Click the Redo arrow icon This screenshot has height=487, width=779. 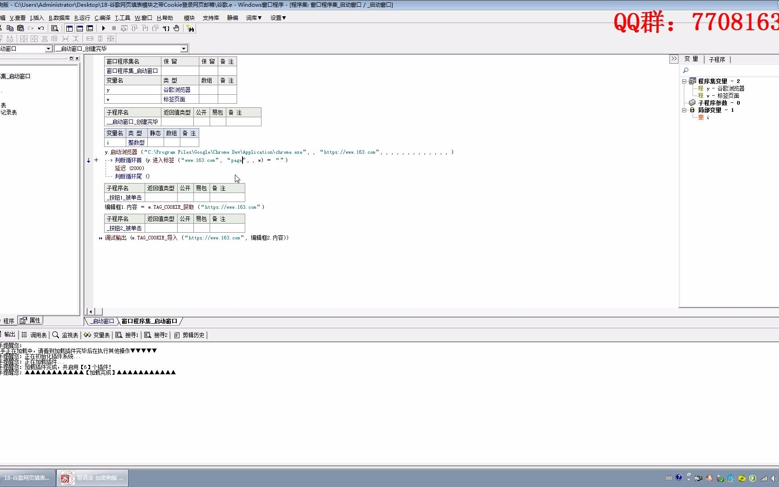tap(31, 28)
